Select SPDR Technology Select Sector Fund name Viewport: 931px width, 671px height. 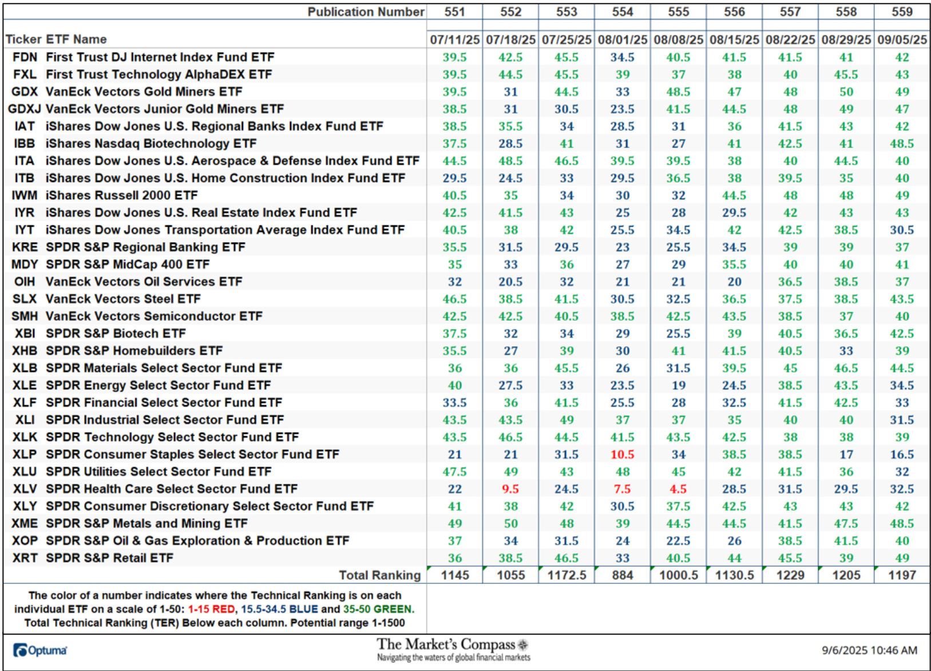coord(172,437)
